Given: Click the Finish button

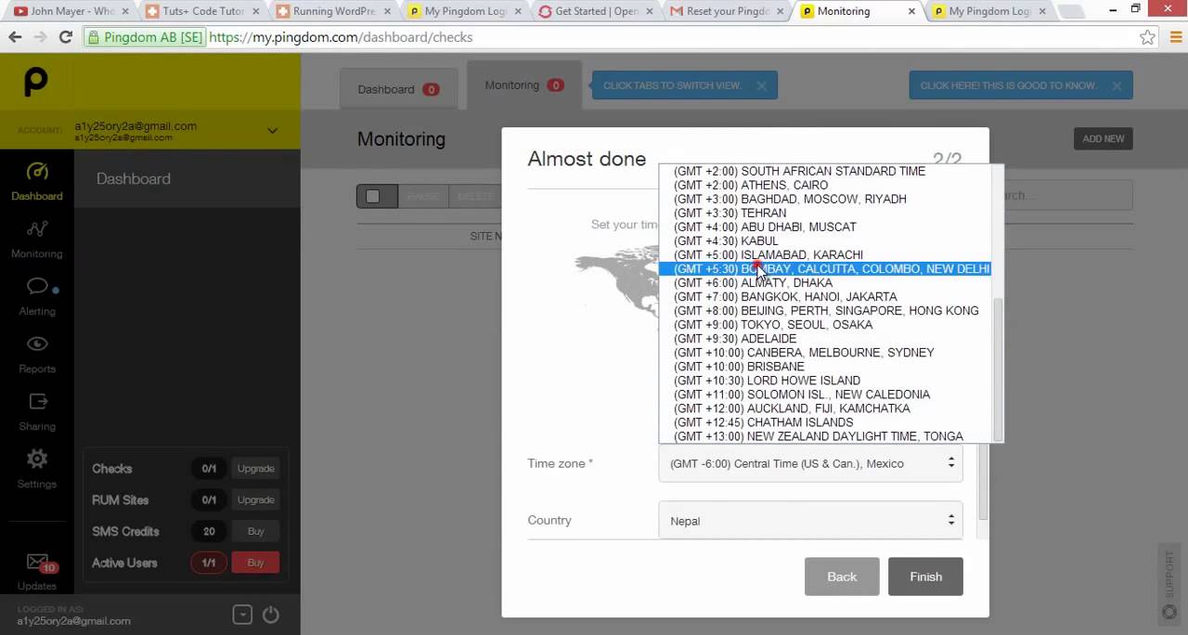Looking at the screenshot, I should [x=925, y=577].
